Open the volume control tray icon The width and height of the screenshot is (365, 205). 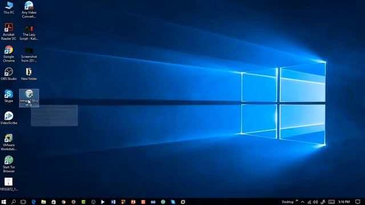click(315, 202)
